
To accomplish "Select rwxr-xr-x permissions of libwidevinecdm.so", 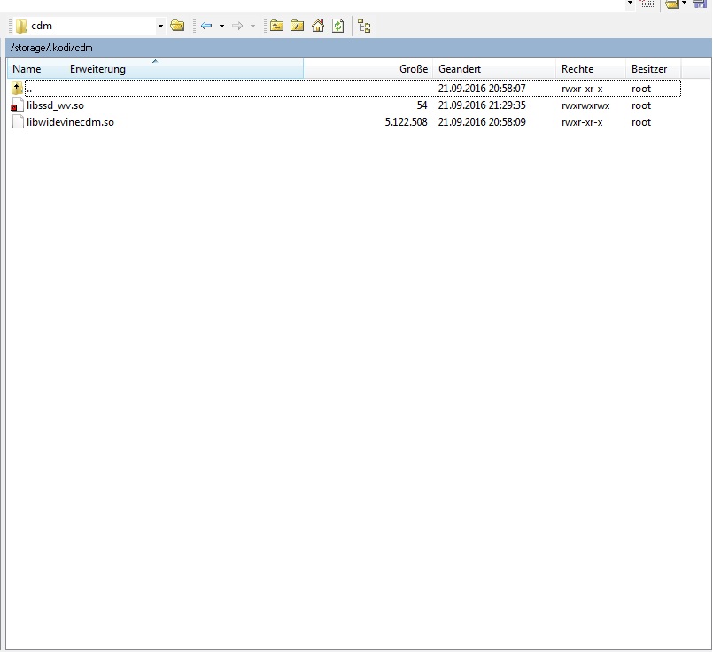I will [582, 123].
